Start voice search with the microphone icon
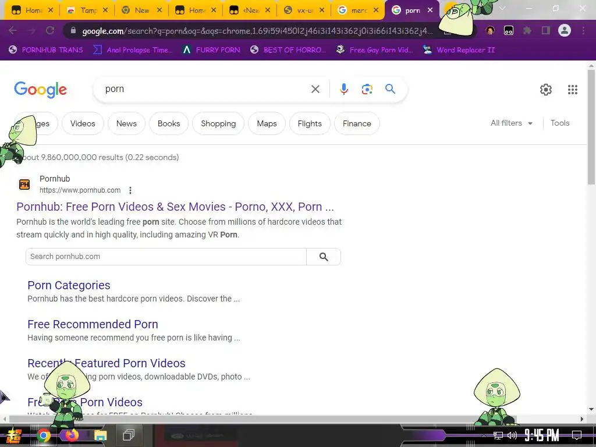This screenshot has height=447, width=596. (343, 89)
